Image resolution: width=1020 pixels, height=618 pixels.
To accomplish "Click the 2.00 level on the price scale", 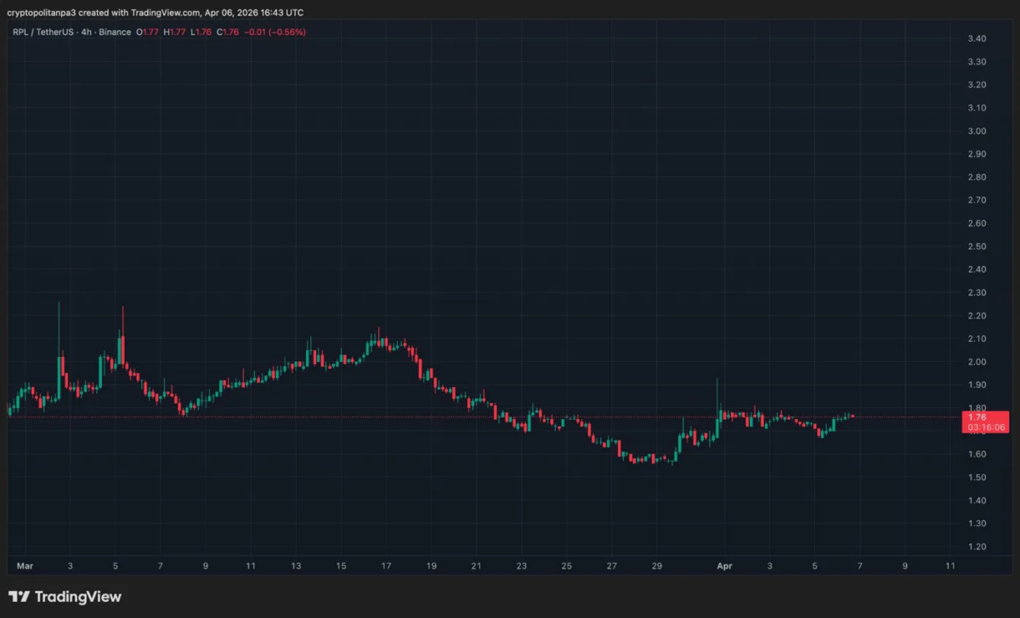I will point(977,362).
